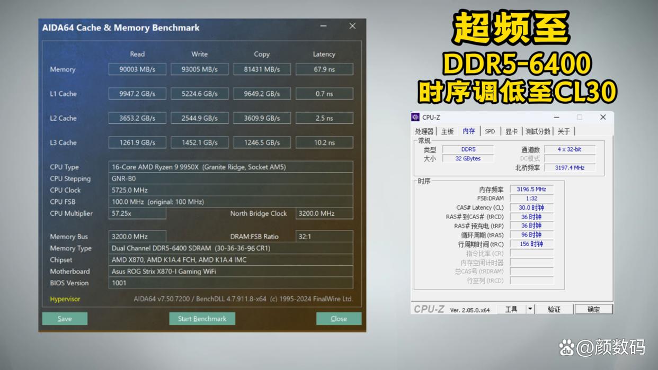The image size is (658, 370).
Task: Click 内存频率 value 3196.5 MHz
Action: [531, 189]
